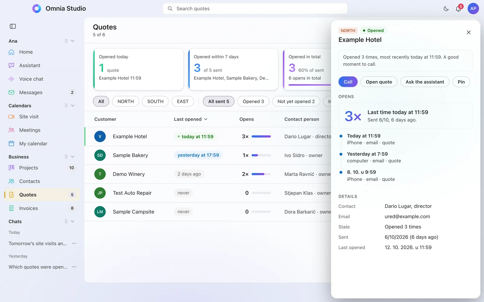Select Quotes in sidebar
The image size is (484, 302).
coord(42,195)
